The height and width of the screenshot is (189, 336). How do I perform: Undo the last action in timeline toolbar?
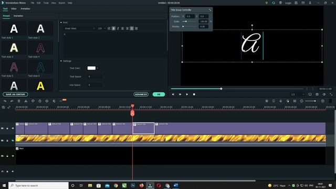pyautogui.click(x=5, y=101)
